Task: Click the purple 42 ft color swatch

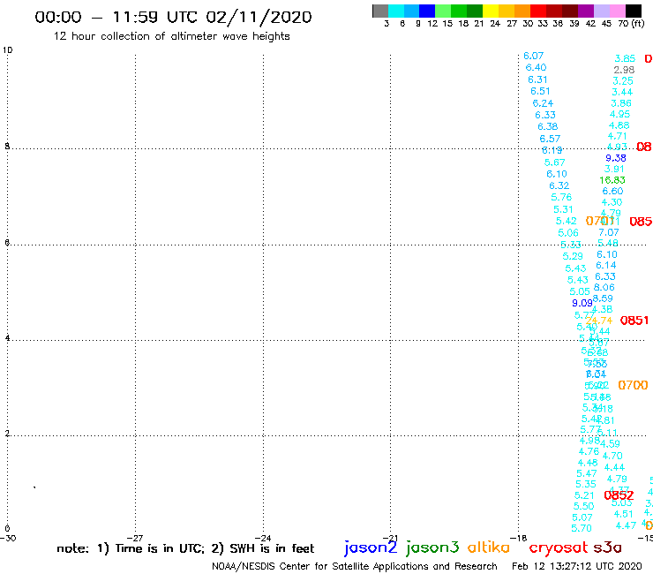Action: (586, 11)
